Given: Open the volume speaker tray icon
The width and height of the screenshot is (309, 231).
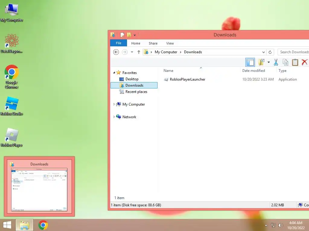Looking at the screenshot, I should point(280,225).
